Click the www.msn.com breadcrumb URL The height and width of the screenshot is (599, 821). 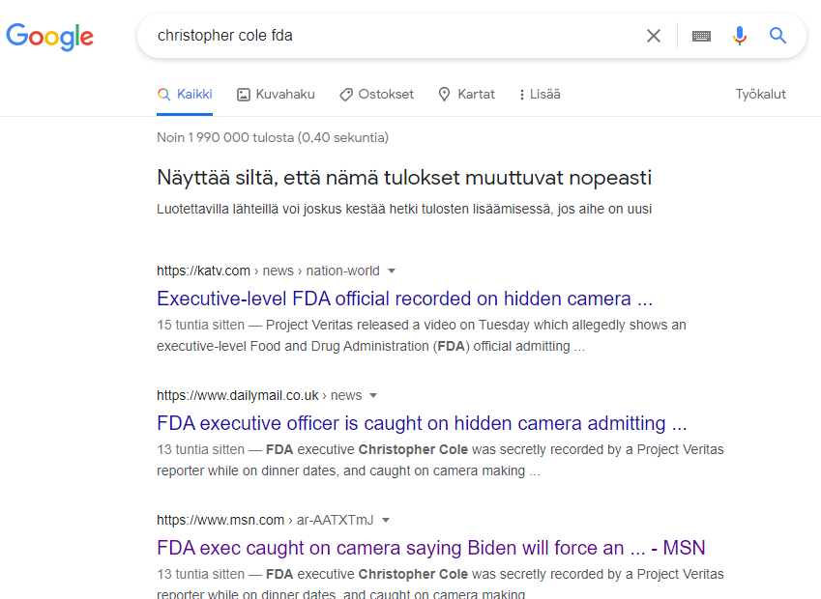click(x=265, y=520)
